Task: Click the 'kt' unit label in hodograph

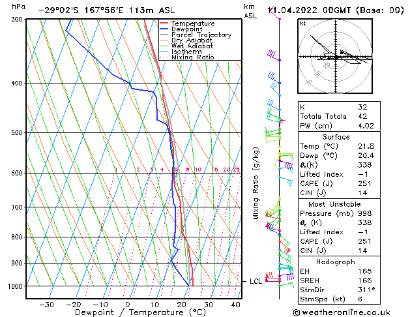Action: (303, 23)
